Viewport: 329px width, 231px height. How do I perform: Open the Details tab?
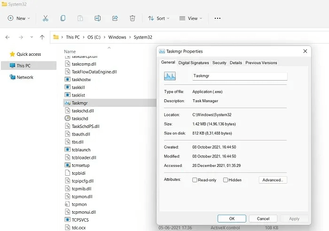236,63
